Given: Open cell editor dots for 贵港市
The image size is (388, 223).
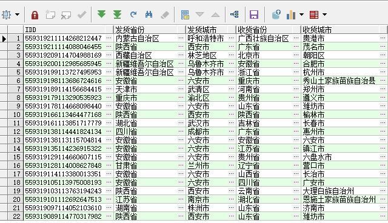Looking at the screenshot, I should point(383,38).
